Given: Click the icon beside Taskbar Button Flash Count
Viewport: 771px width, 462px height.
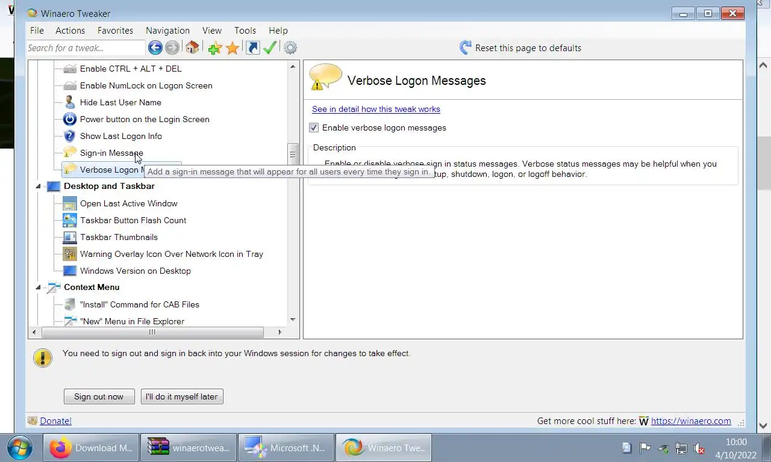Looking at the screenshot, I should [x=70, y=220].
